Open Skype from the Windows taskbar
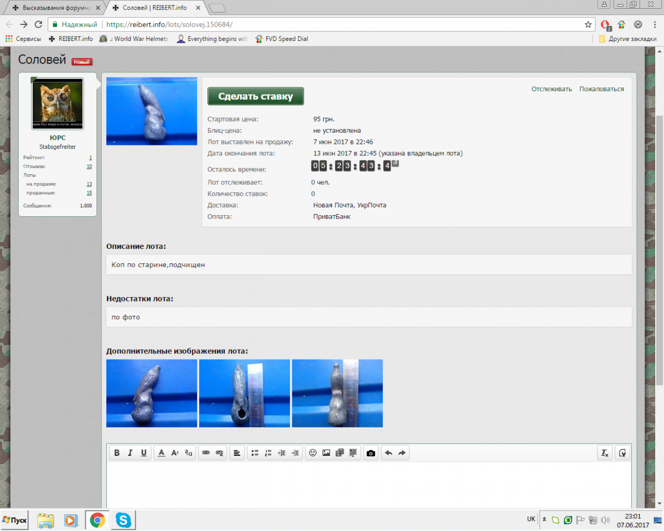The width and height of the screenshot is (664, 531). 123,520
